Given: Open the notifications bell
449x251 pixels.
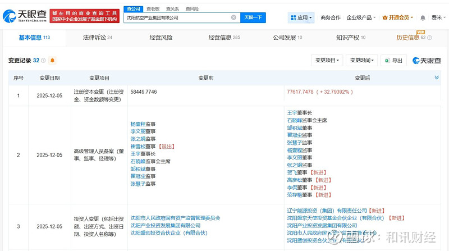Looking at the screenshot, I should (423, 18).
